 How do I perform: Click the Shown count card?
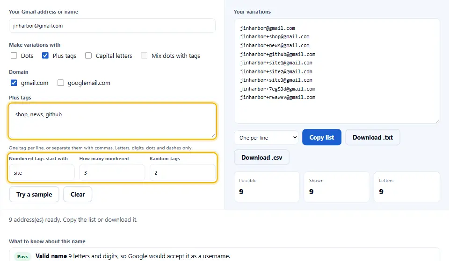click(x=337, y=187)
